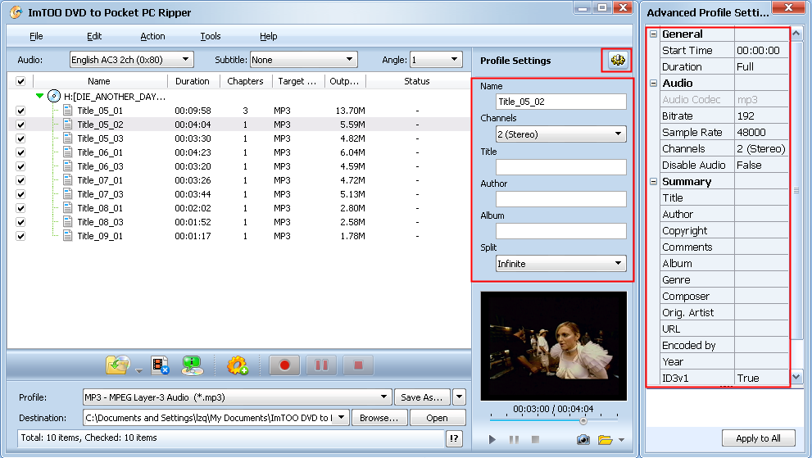This screenshot has height=458, width=812.
Task: Take a snapshot with the camera icon
Action: [583, 440]
